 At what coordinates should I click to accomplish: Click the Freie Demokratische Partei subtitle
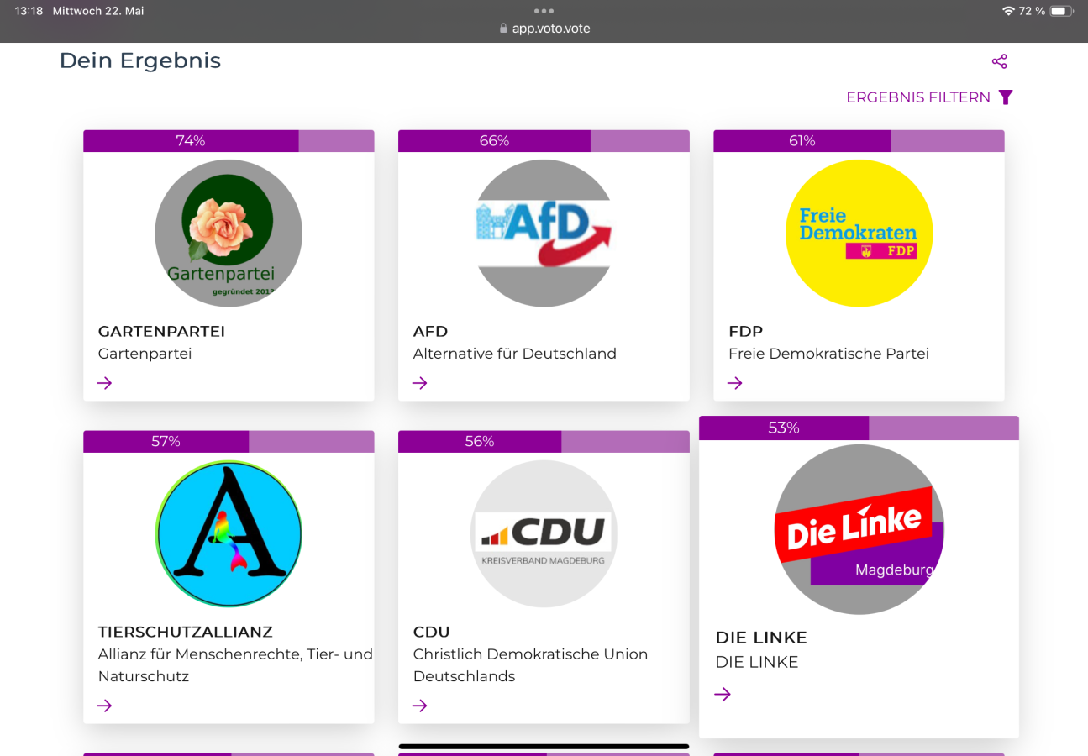(x=828, y=354)
